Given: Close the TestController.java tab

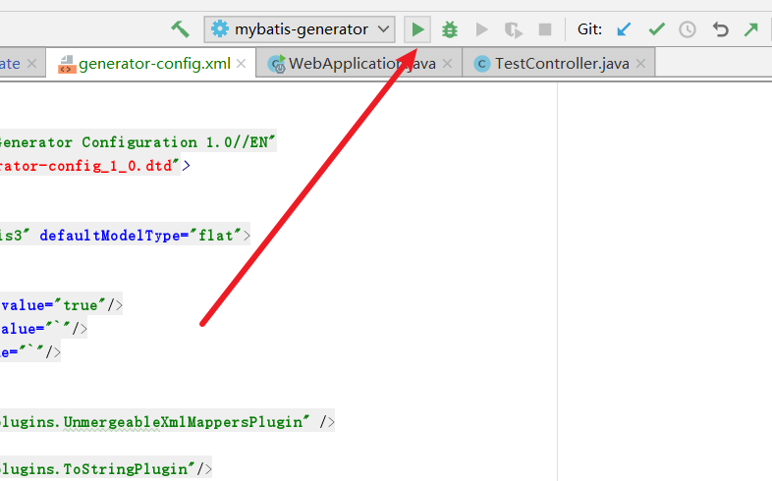Looking at the screenshot, I should pos(642,65).
